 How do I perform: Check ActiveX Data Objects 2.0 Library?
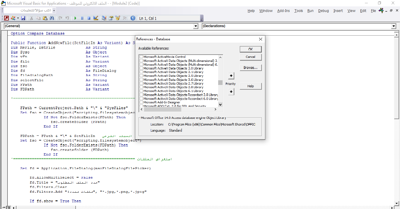click(141, 68)
